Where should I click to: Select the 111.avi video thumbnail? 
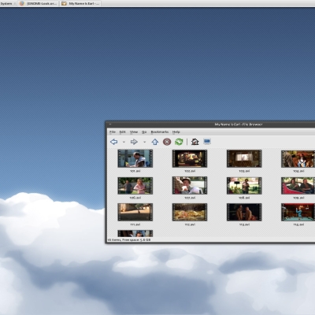[135, 212]
